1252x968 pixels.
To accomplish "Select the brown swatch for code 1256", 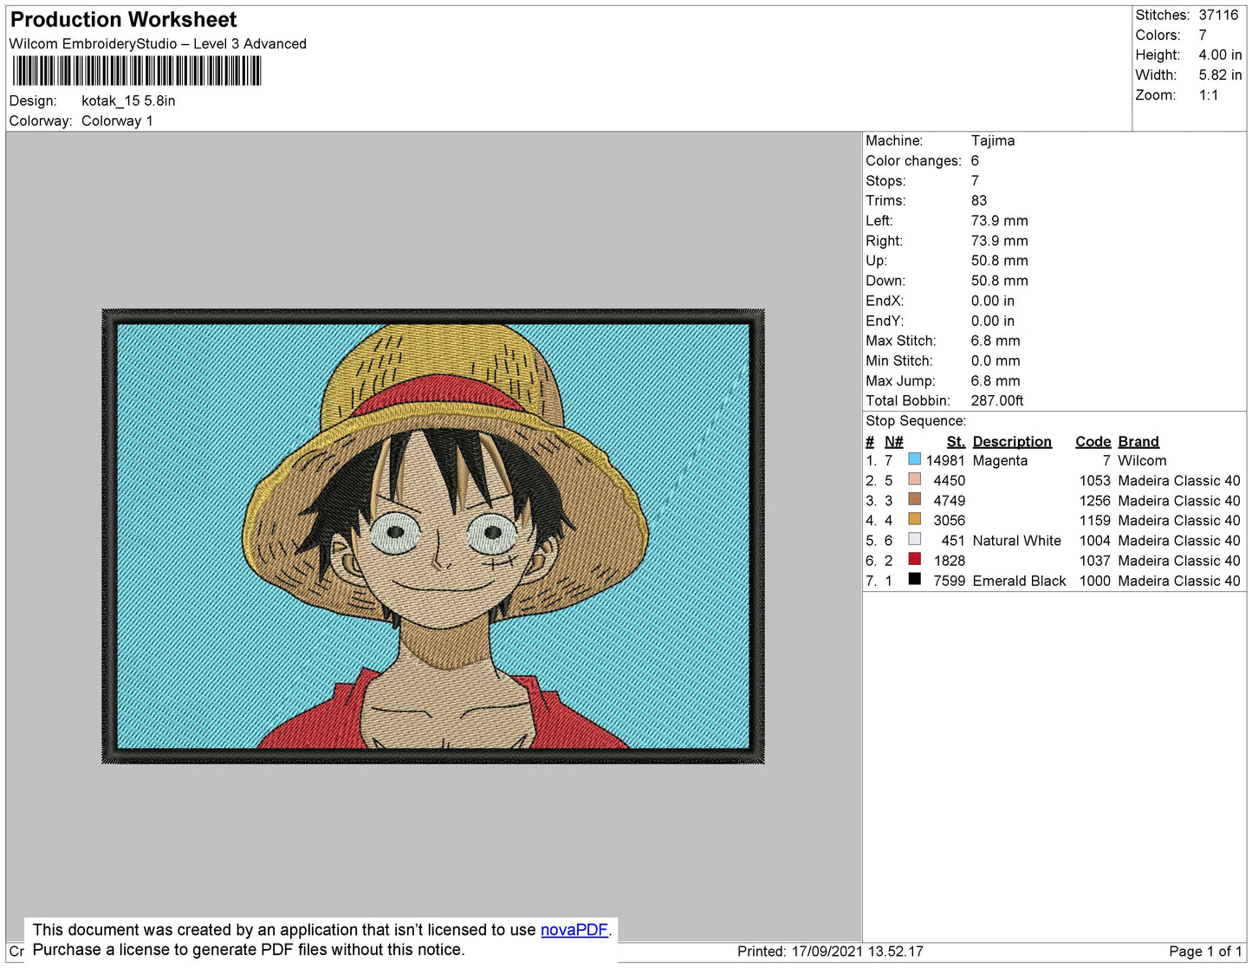I will (914, 499).
